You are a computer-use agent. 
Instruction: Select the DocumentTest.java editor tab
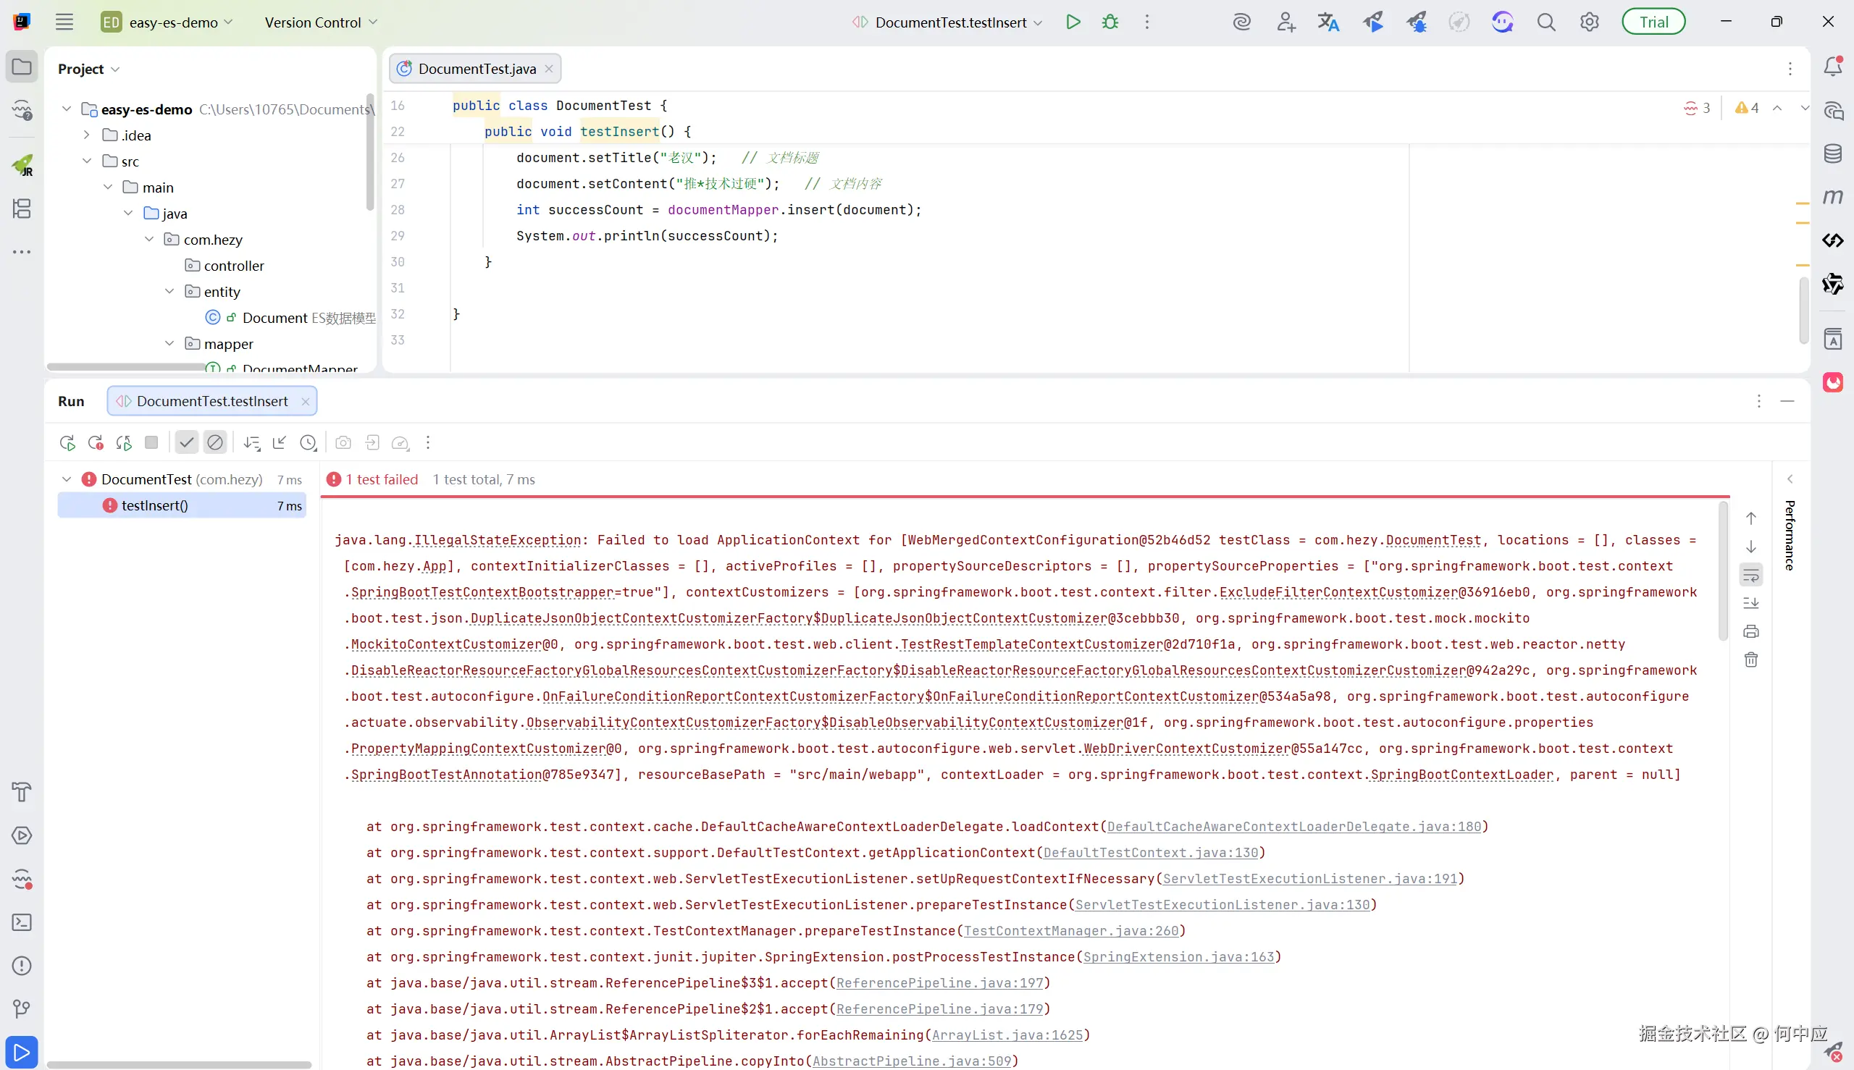477,68
